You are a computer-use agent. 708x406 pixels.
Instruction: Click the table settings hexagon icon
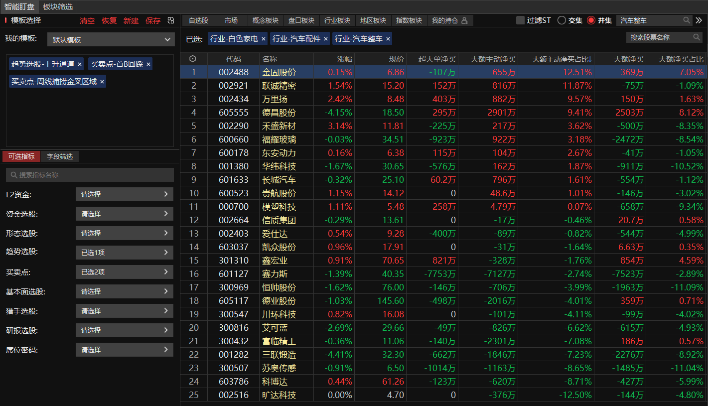193,59
